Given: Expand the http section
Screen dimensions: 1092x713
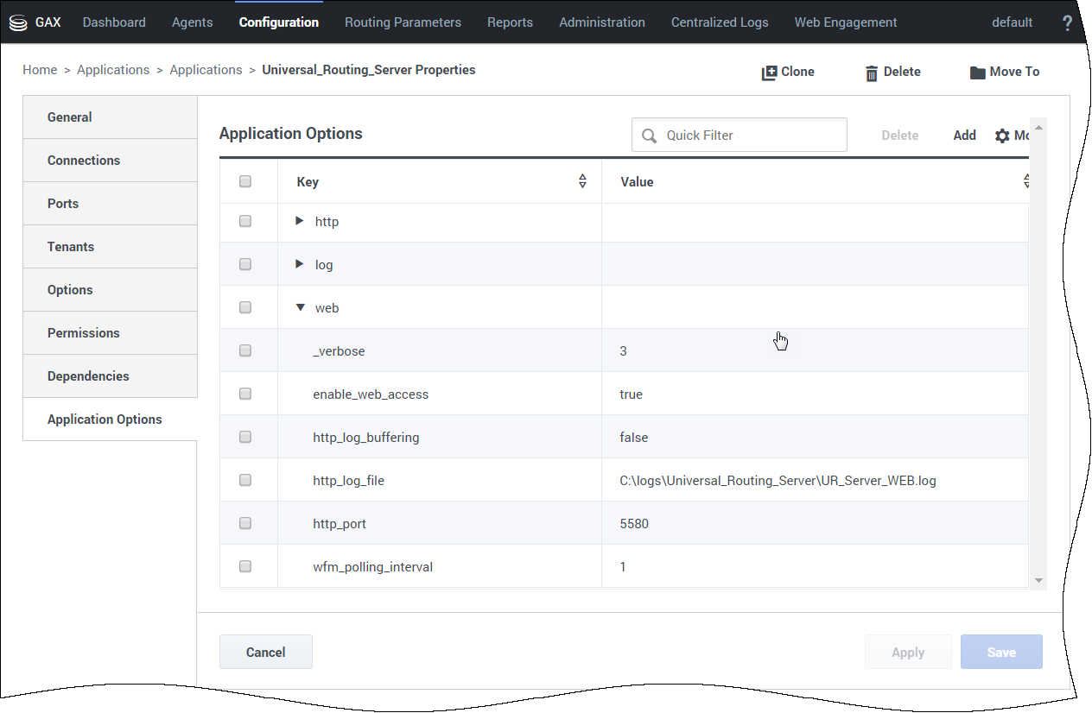Looking at the screenshot, I should click(300, 221).
